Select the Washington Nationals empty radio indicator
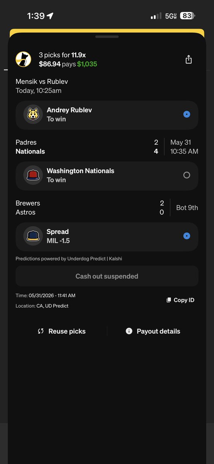The width and height of the screenshot is (214, 464). (187, 175)
